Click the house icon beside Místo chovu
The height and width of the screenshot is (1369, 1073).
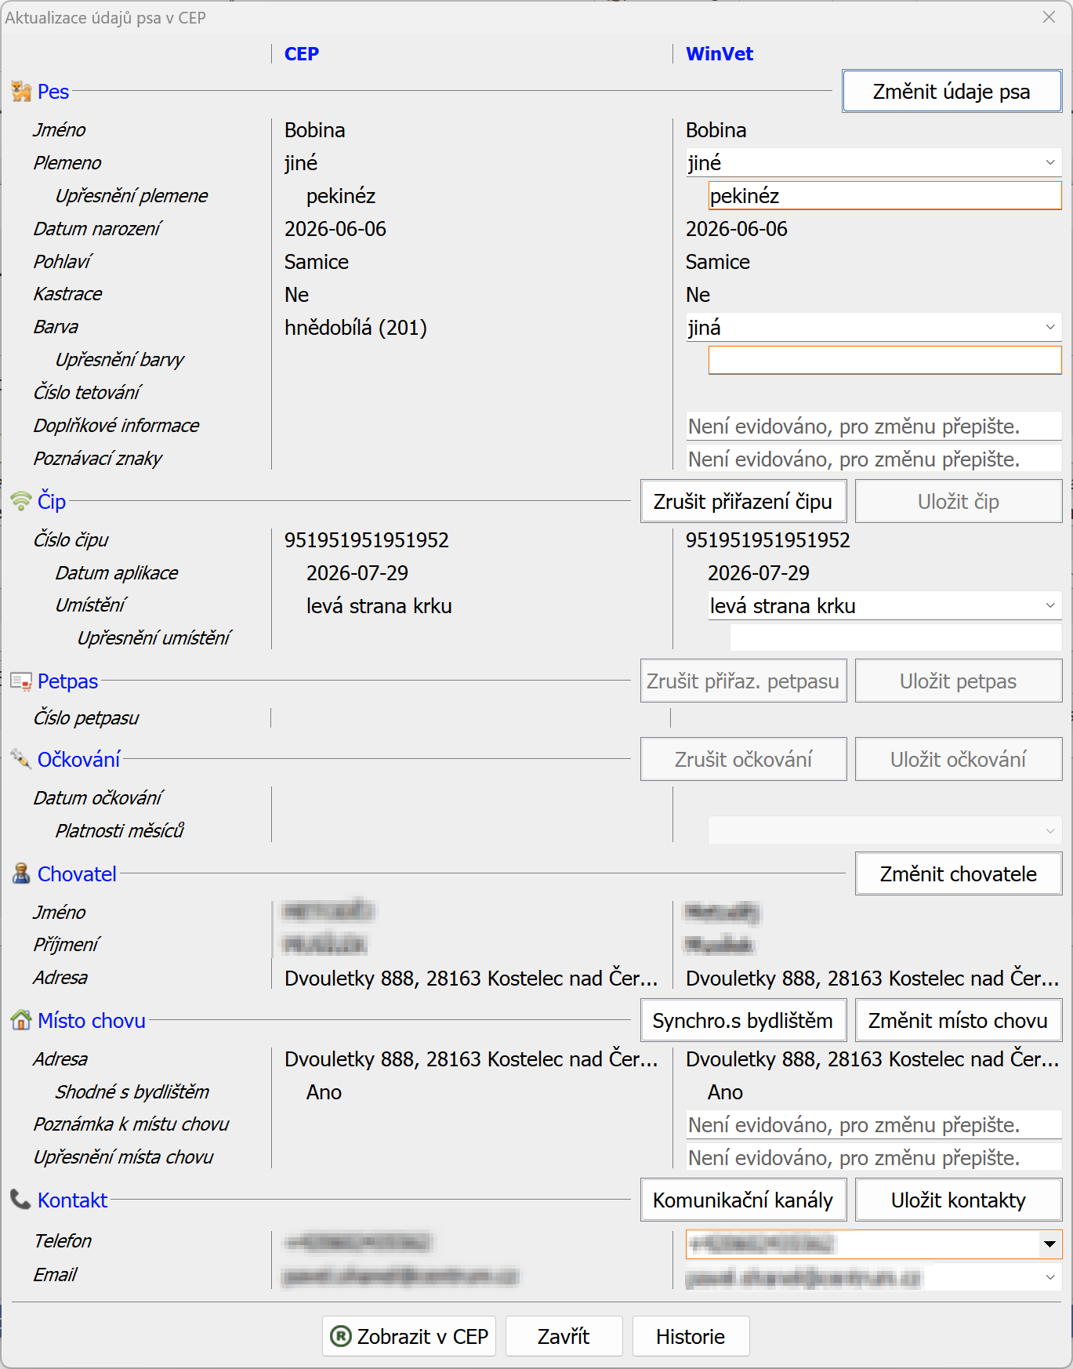point(21,1020)
